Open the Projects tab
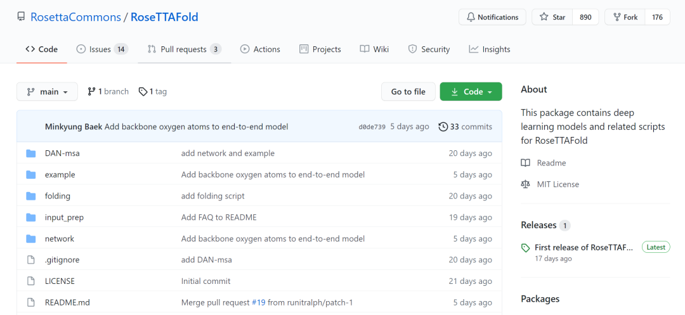685x315 pixels. click(320, 49)
